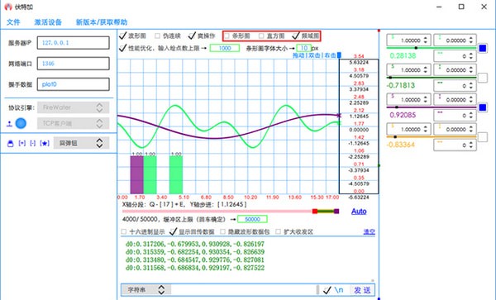Click the dark-green channel slider
This screenshot has width=496, height=300.
point(432,78)
